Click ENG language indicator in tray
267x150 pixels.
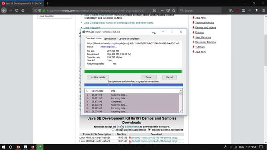click(241, 147)
